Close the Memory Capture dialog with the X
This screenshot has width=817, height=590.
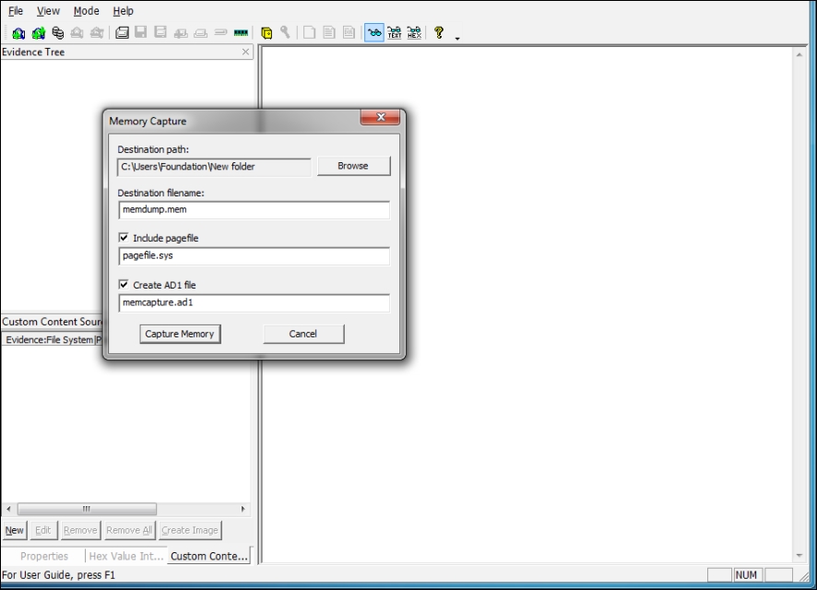pos(380,117)
